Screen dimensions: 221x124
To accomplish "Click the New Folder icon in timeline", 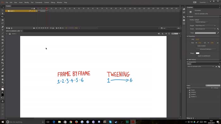I will [9, 28].
